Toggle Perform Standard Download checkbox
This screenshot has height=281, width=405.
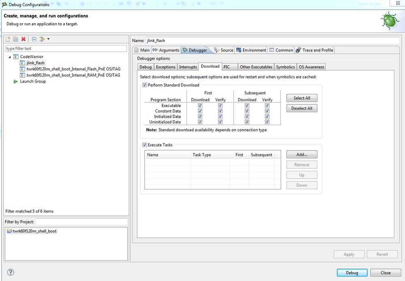click(x=145, y=85)
